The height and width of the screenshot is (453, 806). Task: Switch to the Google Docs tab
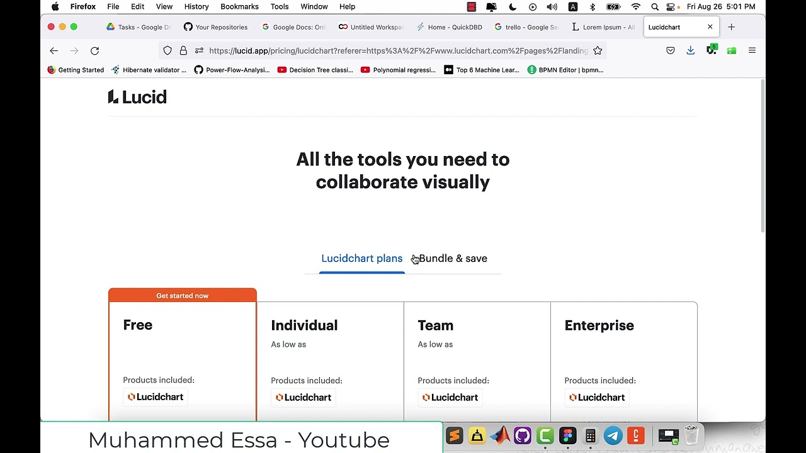293,27
